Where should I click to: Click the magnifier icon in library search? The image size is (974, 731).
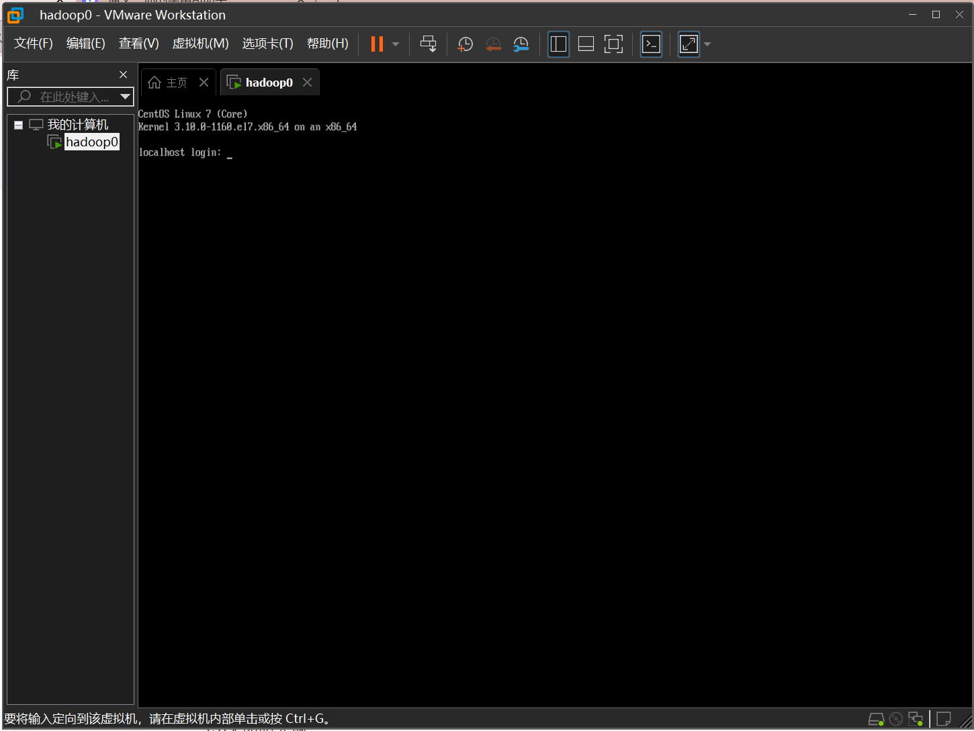coord(24,97)
